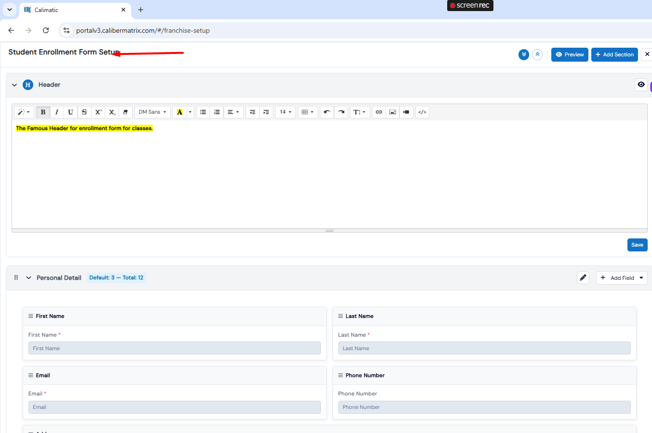Insert a video into header
Image resolution: width=652 pixels, height=433 pixels.
coord(406,112)
